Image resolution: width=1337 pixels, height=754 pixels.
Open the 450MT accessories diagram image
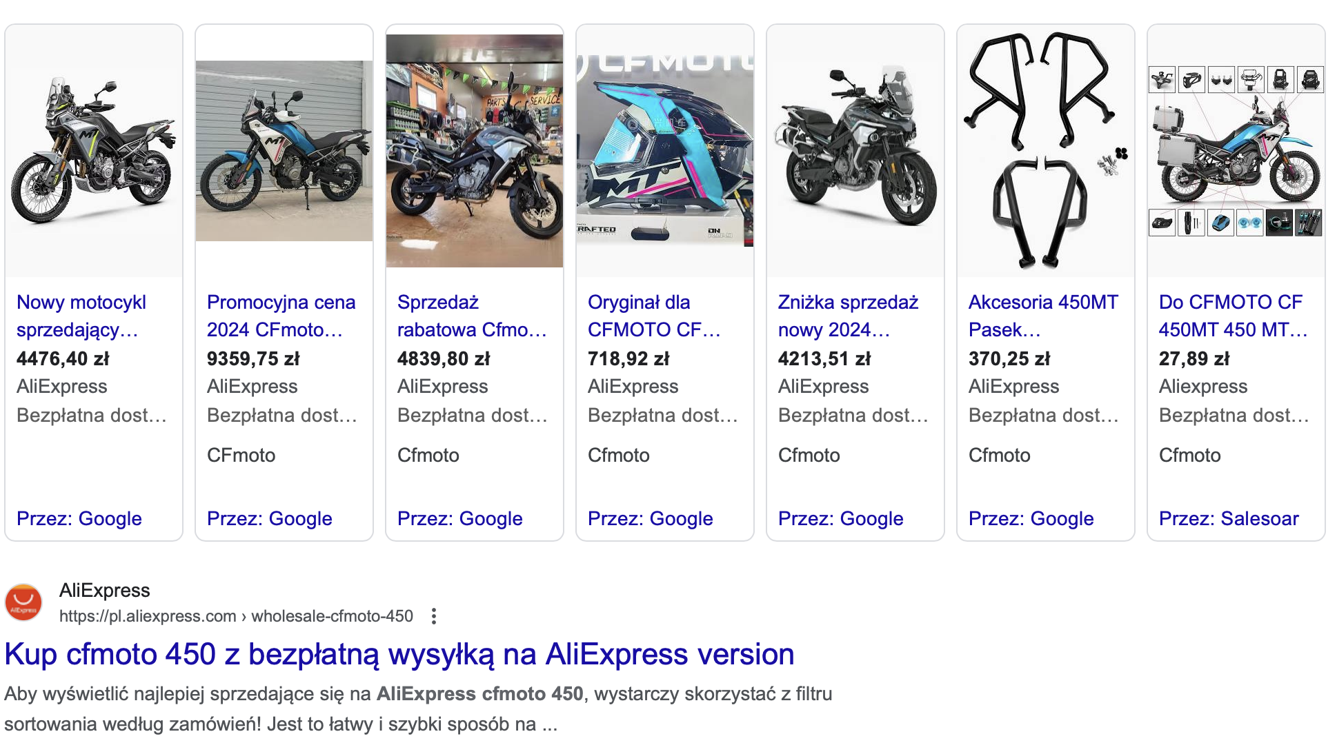(1236, 151)
